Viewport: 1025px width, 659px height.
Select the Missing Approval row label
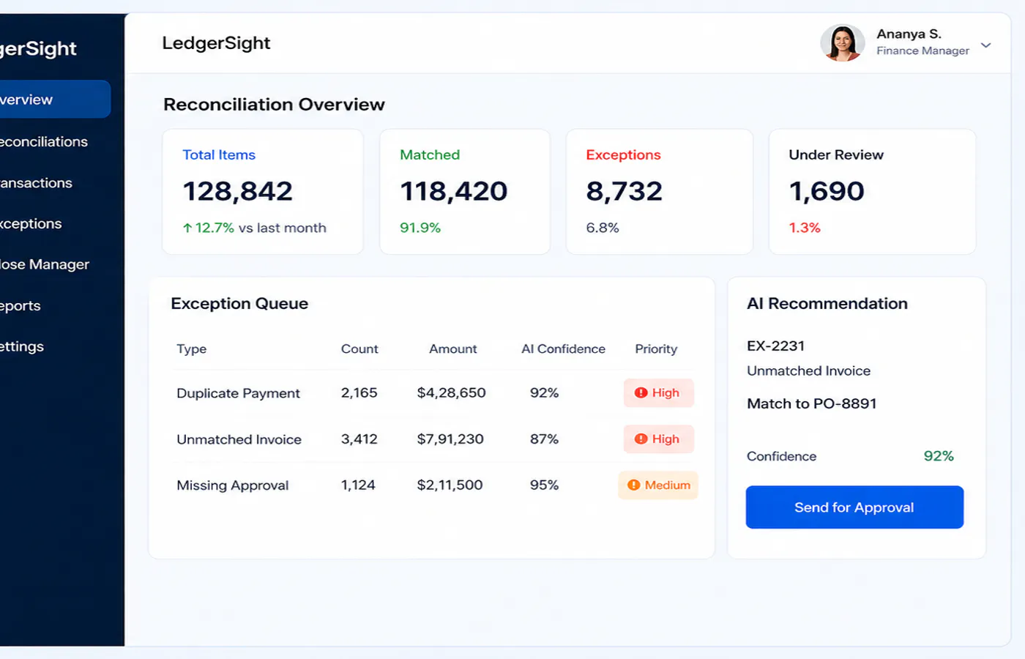(232, 485)
